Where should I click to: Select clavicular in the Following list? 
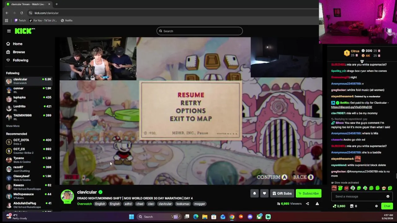(29, 81)
